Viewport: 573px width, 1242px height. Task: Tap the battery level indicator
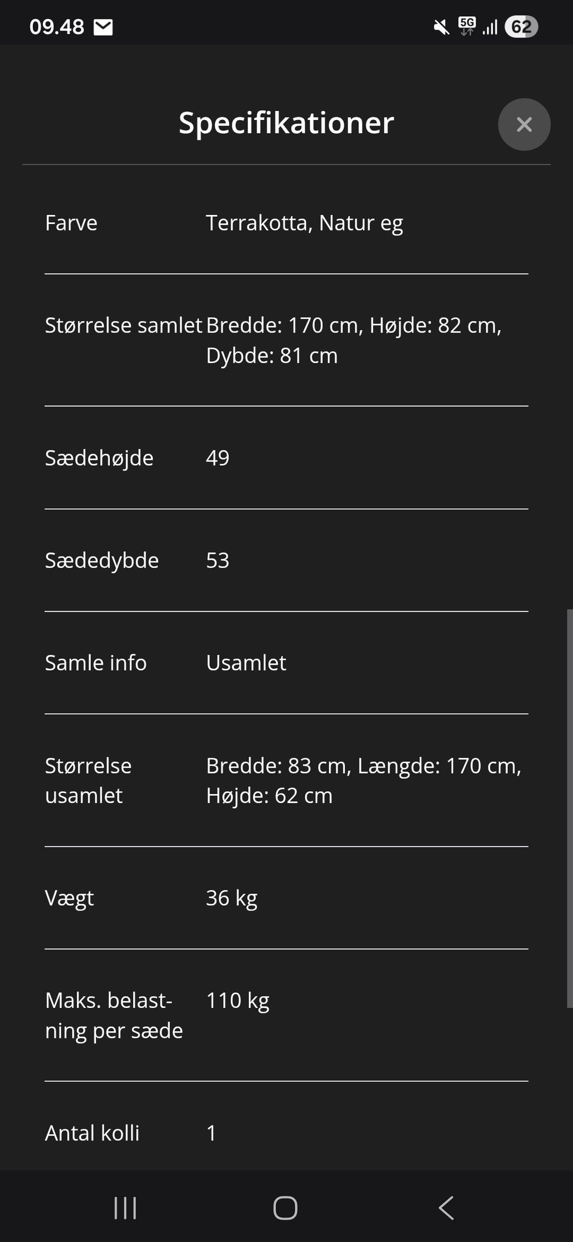(x=521, y=27)
